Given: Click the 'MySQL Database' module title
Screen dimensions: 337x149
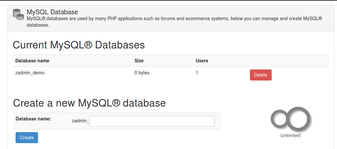Looking at the screenshot, I should 52,12.
